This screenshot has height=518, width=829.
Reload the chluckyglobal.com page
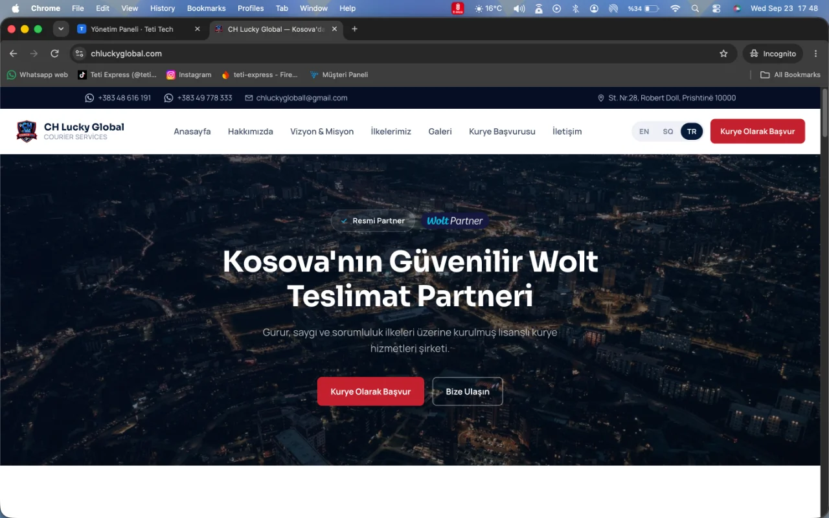point(54,54)
